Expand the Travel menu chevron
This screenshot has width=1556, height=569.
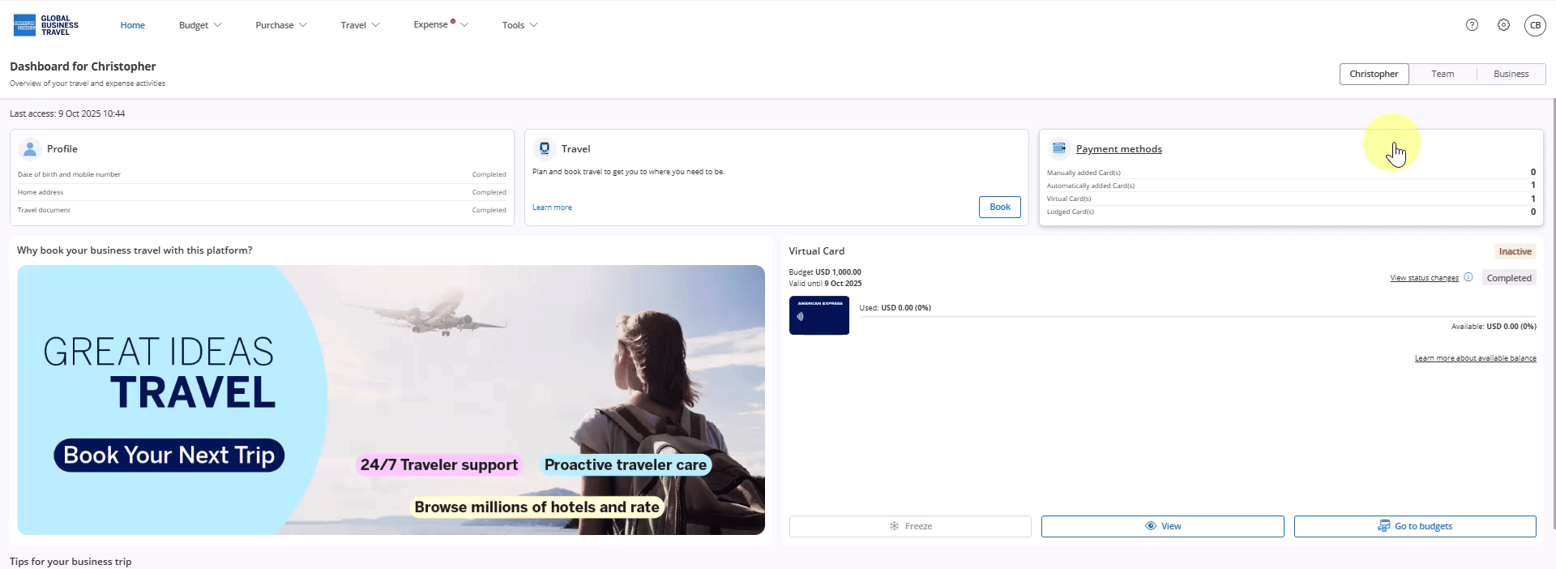[x=375, y=25]
